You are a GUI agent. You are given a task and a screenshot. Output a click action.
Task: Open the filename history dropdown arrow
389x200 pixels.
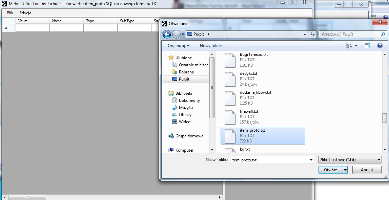pyautogui.click(x=311, y=160)
